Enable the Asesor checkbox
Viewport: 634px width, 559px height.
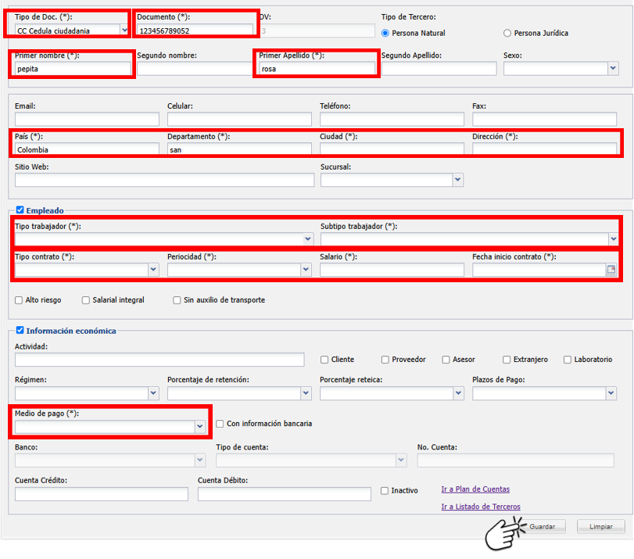coord(446,360)
